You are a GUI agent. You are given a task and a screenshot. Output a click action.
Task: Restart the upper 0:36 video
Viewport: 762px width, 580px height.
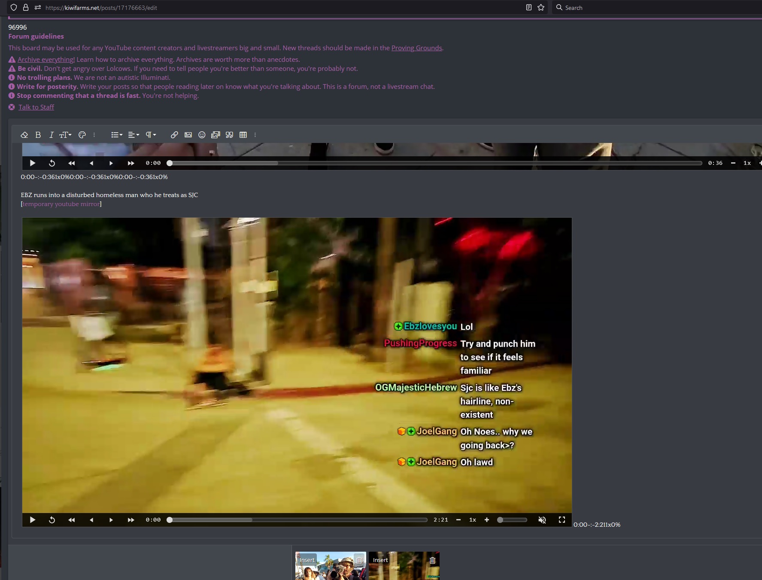coord(52,163)
